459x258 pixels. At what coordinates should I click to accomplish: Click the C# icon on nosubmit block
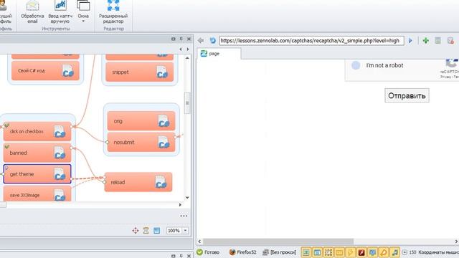pos(164,142)
